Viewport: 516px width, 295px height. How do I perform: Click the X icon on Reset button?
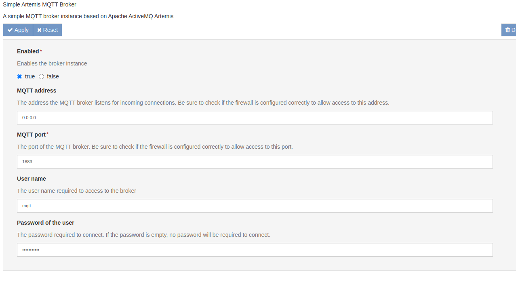tap(39, 29)
